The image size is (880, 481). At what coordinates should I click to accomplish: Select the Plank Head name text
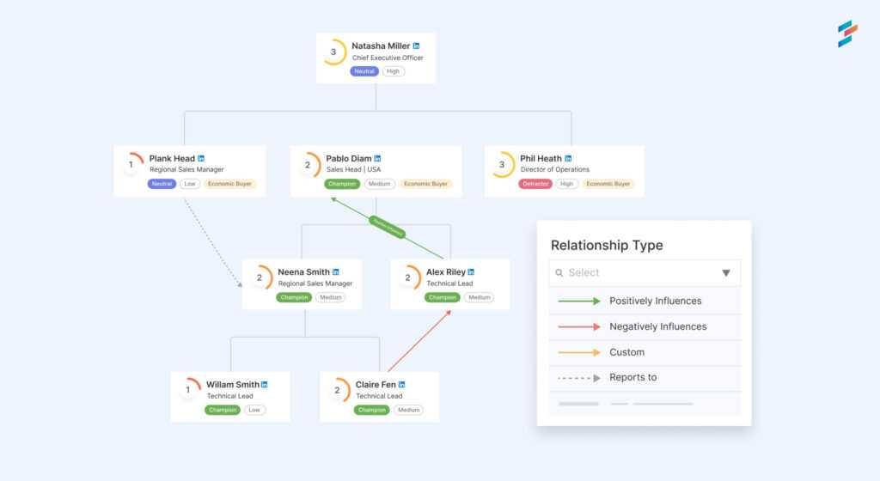[172, 159]
